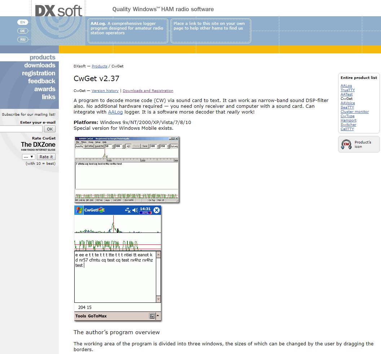Switch site language to RU
Image resolution: width=381 pixels, height=354 pixels.
pos(22,40)
